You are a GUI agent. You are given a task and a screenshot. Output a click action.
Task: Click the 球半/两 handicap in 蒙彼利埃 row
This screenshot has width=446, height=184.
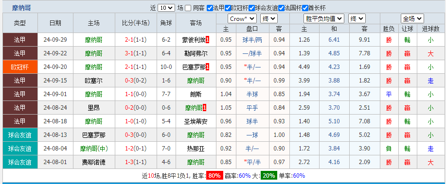[x=252, y=40]
